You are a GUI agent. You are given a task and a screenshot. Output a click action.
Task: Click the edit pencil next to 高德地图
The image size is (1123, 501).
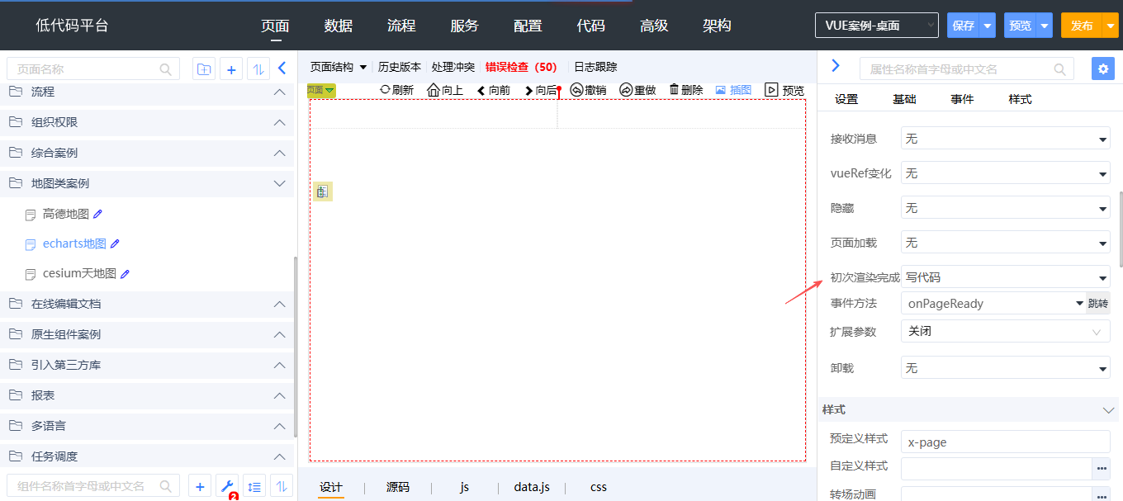click(x=98, y=214)
